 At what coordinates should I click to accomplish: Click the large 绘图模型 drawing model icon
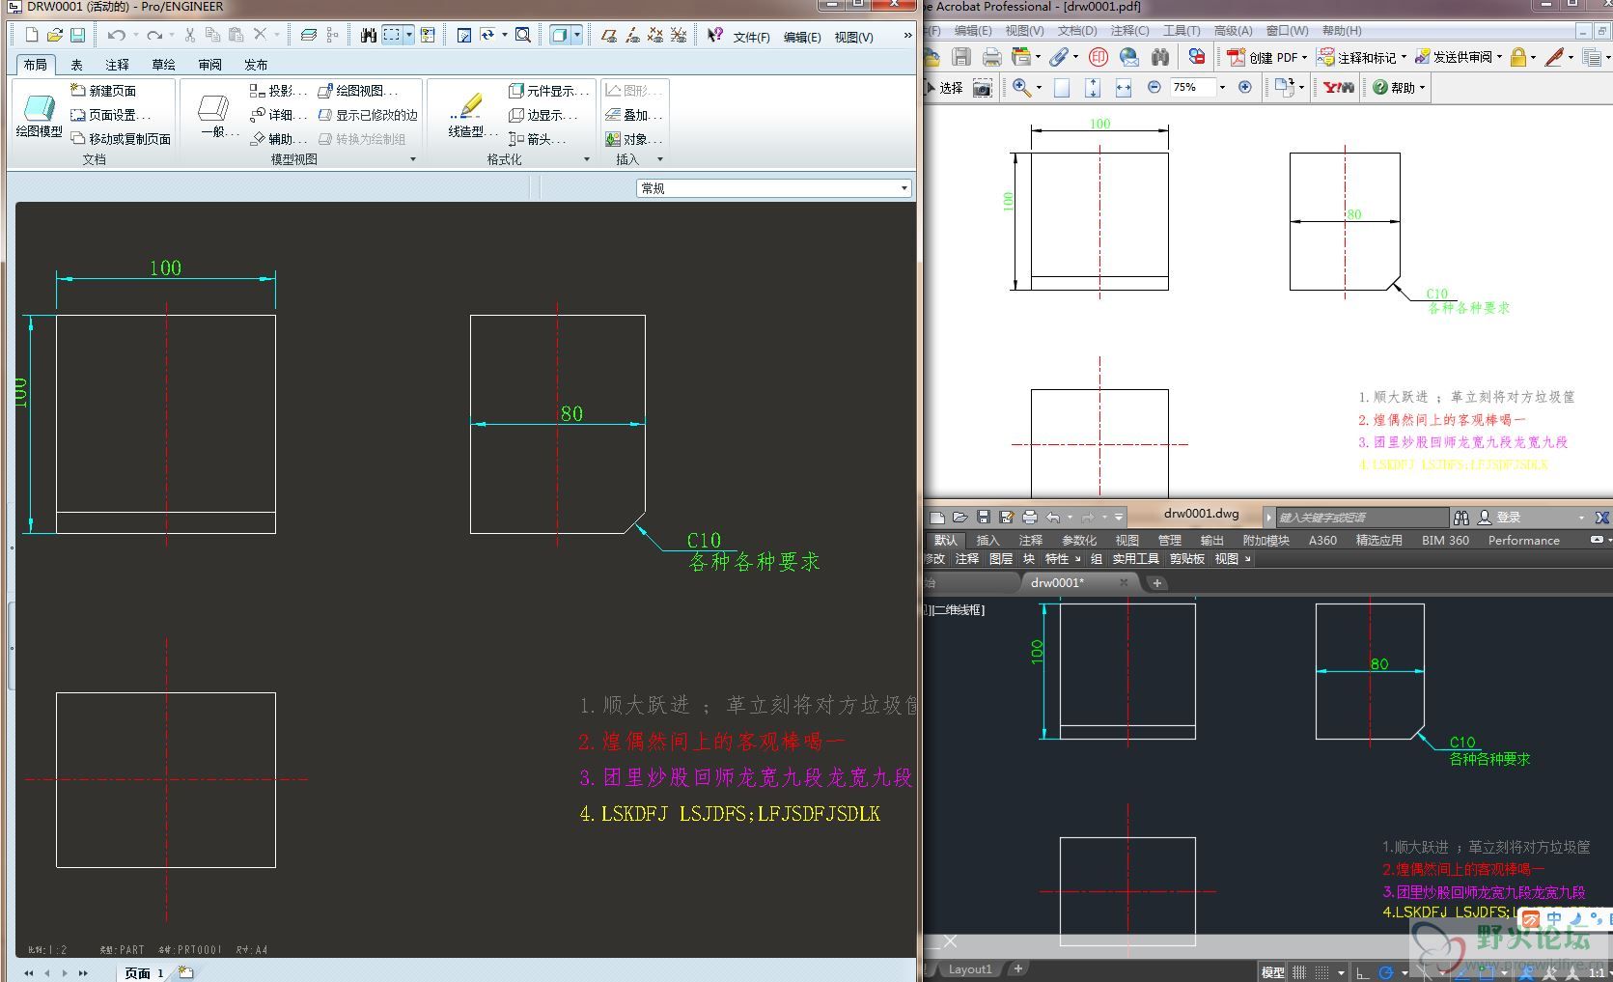click(x=39, y=116)
